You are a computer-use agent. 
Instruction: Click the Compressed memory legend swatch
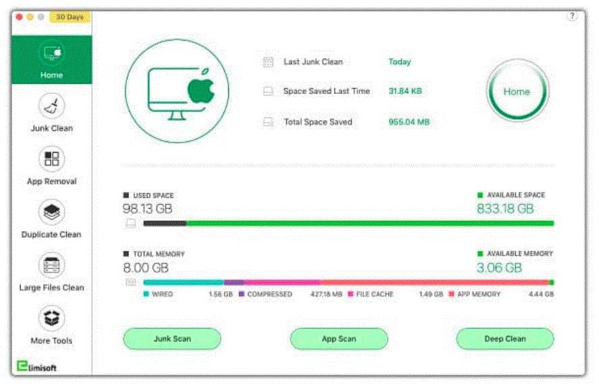click(242, 294)
